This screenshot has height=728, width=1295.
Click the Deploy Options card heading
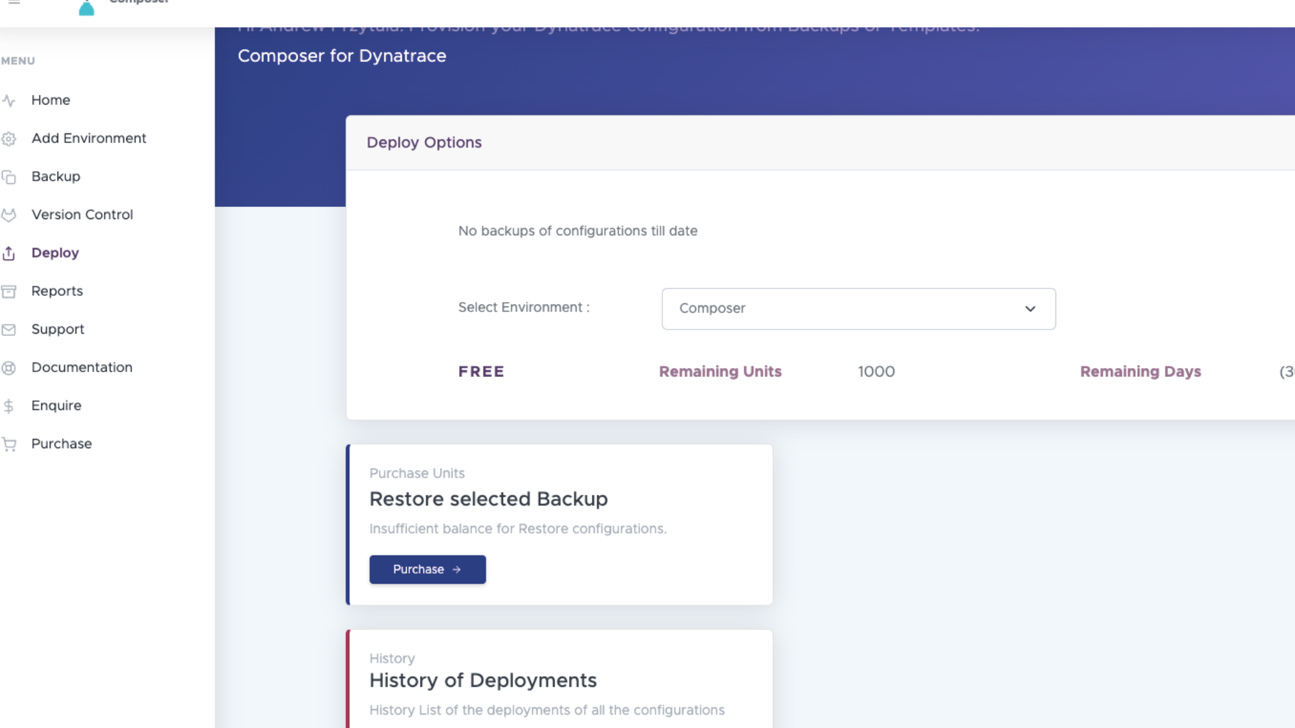(424, 142)
